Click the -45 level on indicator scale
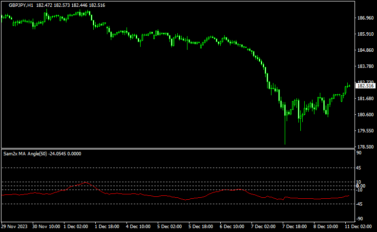This screenshot has width=377, height=232. pyautogui.click(x=359, y=204)
